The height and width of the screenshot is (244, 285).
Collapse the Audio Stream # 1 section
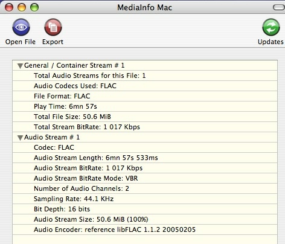[x=20, y=138]
